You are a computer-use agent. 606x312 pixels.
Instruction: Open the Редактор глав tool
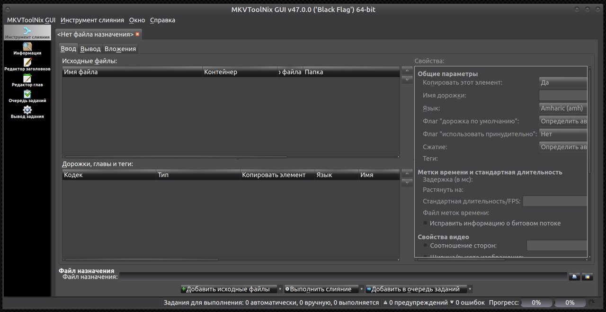pyautogui.click(x=27, y=80)
